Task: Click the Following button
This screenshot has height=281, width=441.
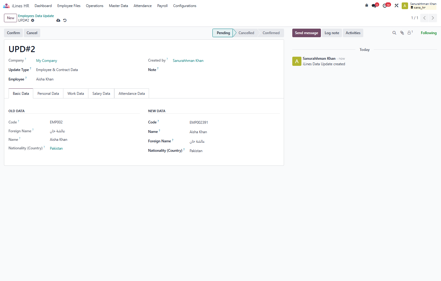Action: pyautogui.click(x=429, y=33)
